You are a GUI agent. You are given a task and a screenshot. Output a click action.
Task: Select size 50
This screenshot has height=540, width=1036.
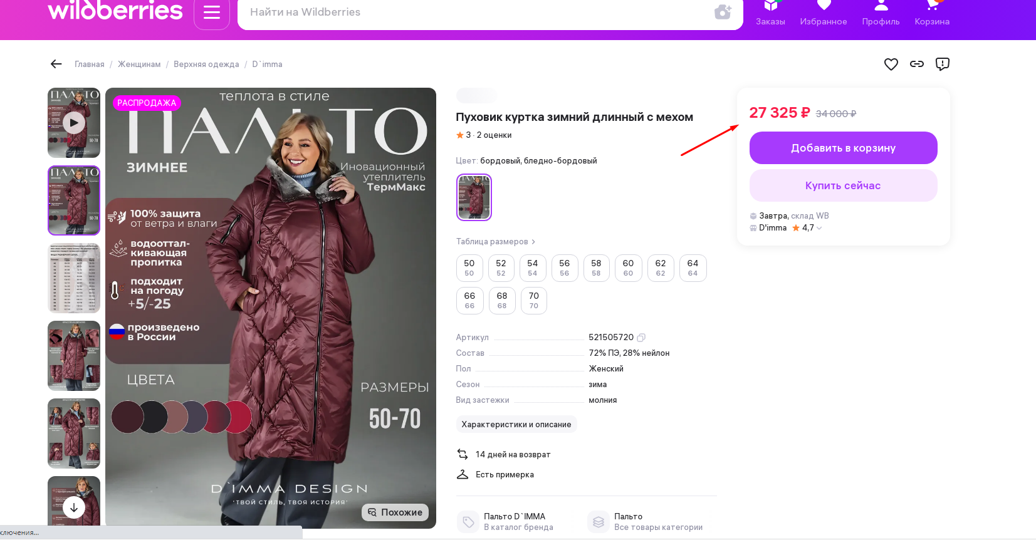pos(469,268)
